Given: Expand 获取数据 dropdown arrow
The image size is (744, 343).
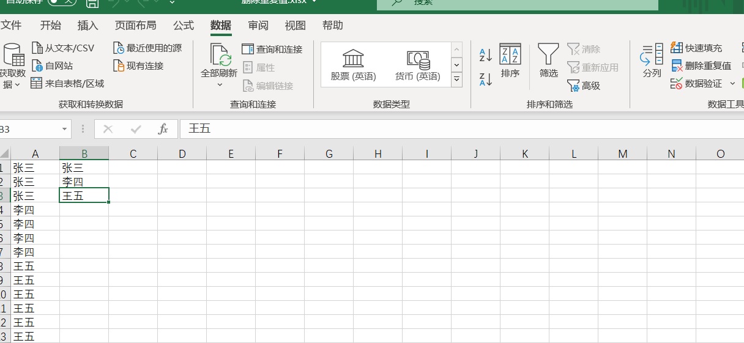Looking at the screenshot, I should tap(17, 85).
